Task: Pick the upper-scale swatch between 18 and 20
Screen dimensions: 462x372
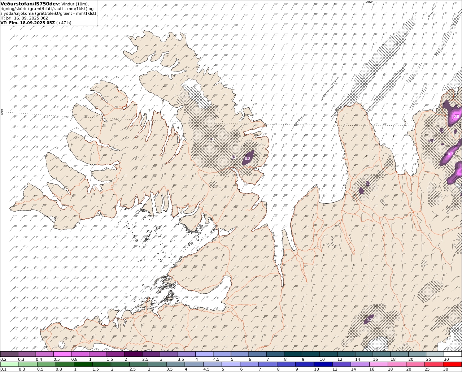Action: [400, 354]
